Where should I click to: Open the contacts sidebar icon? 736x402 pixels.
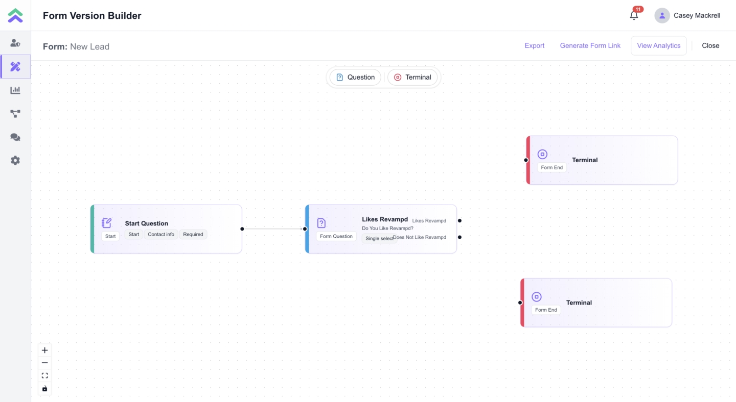(15, 43)
